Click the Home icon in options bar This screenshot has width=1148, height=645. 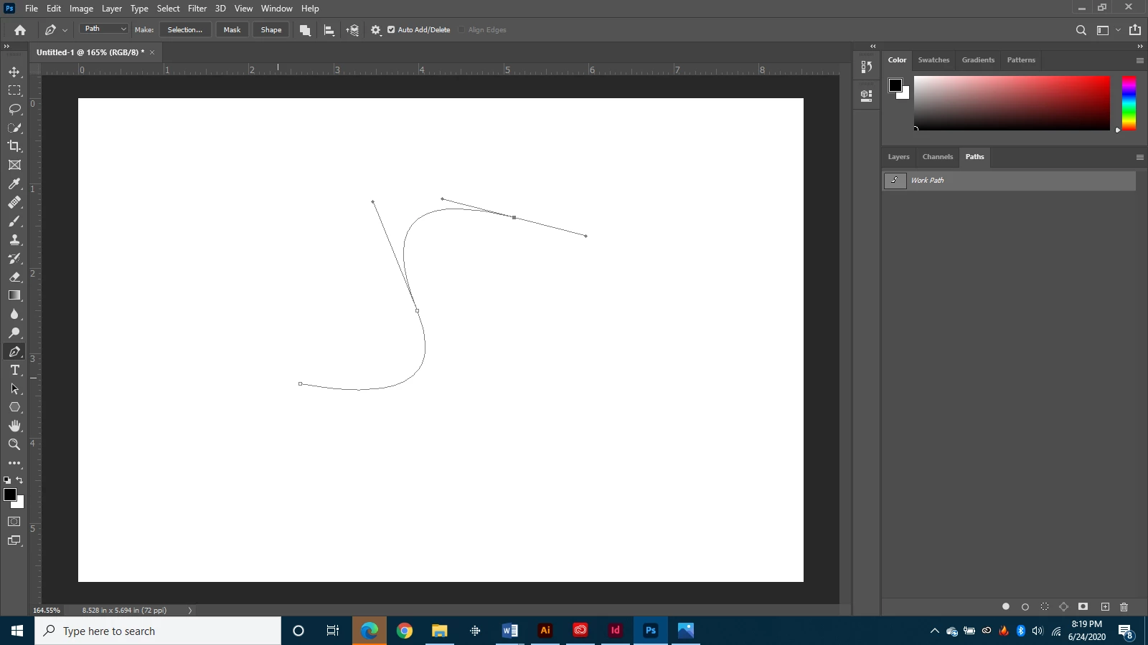(x=20, y=30)
